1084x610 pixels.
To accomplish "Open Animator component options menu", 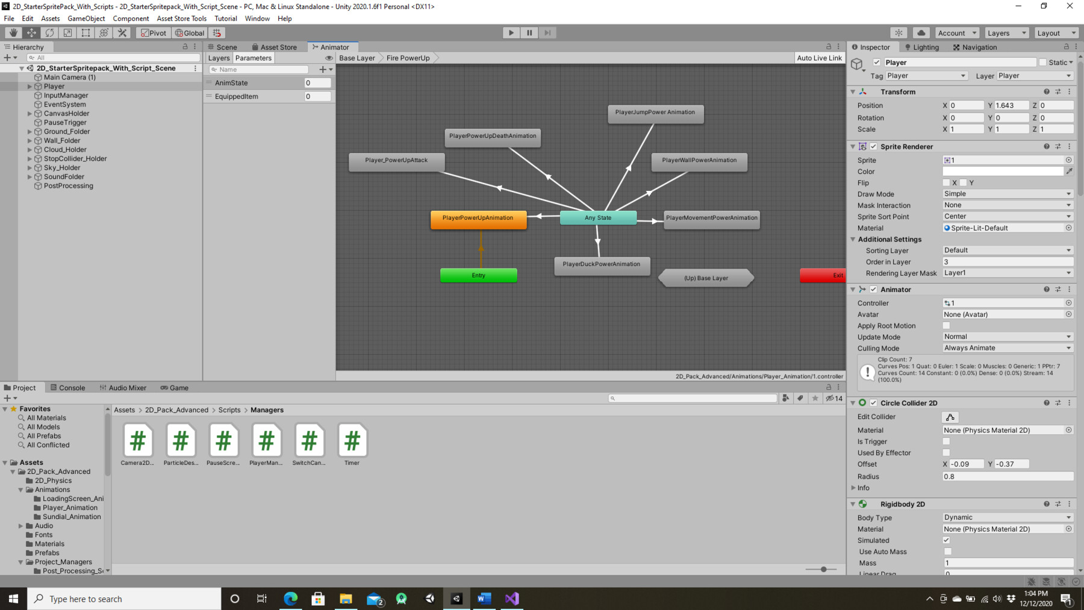I will tap(1070, 289).
